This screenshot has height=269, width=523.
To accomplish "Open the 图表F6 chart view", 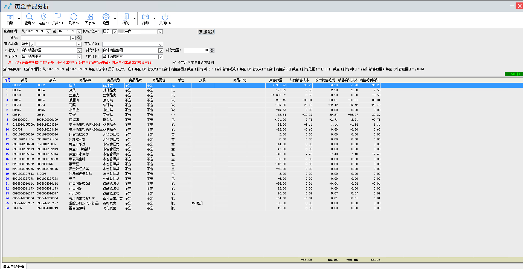I will (x=90, y=19).
